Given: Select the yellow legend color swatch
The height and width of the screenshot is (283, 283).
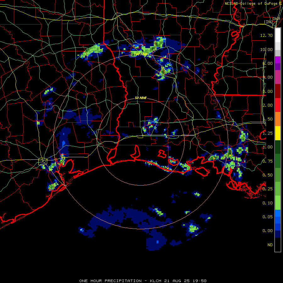Looking at the screenshot, I should [278, 133].
